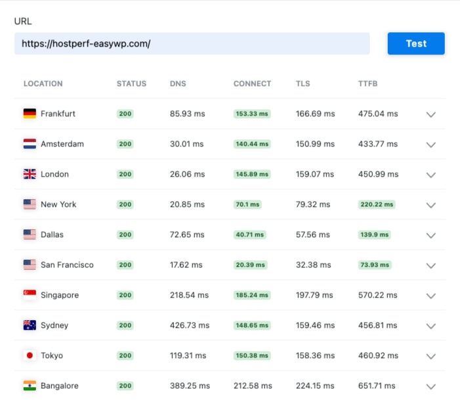Click the Germany flag icon for Frankfurt
The height and width of the screenshot is (412, 460).
pyautogui.click(x=30, y=114)
